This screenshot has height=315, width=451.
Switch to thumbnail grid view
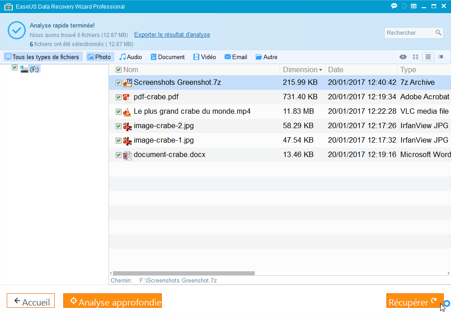[415, 57]
